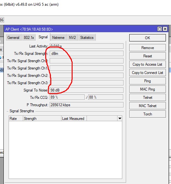Switch to the General tab
The image size is (171, 184).
coord(13,38)
